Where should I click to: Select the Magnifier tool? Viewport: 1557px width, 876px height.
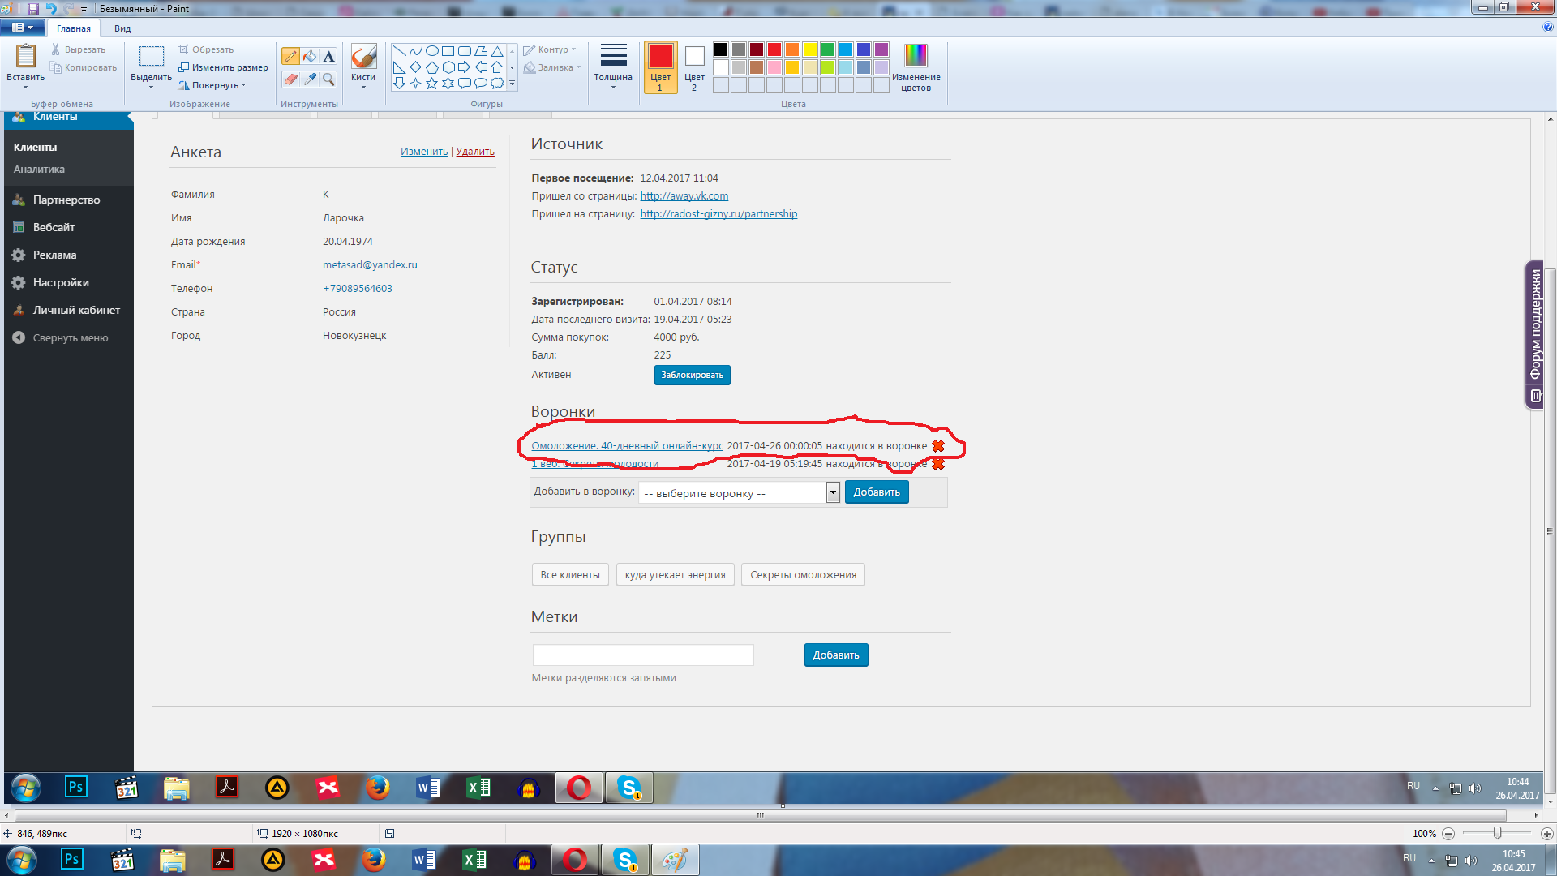[328, 79]
